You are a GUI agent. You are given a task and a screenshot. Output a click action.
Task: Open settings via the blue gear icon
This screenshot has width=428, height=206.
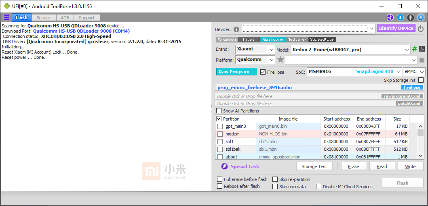(421, 18)
